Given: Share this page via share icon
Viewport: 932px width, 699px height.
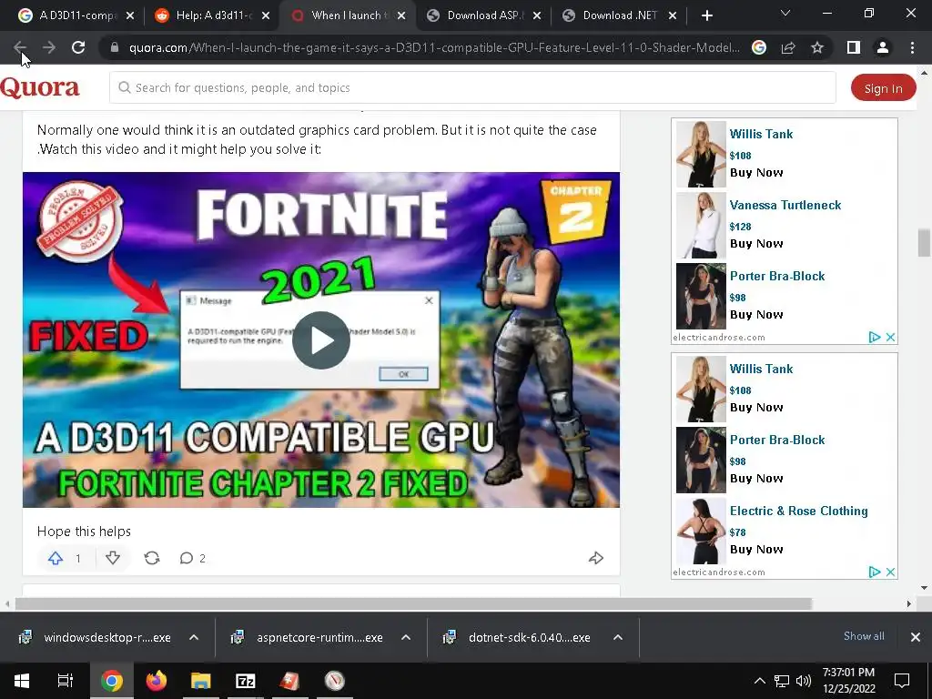Looking at the screenshot, I should pyautogui.click(x=788, y=47).
